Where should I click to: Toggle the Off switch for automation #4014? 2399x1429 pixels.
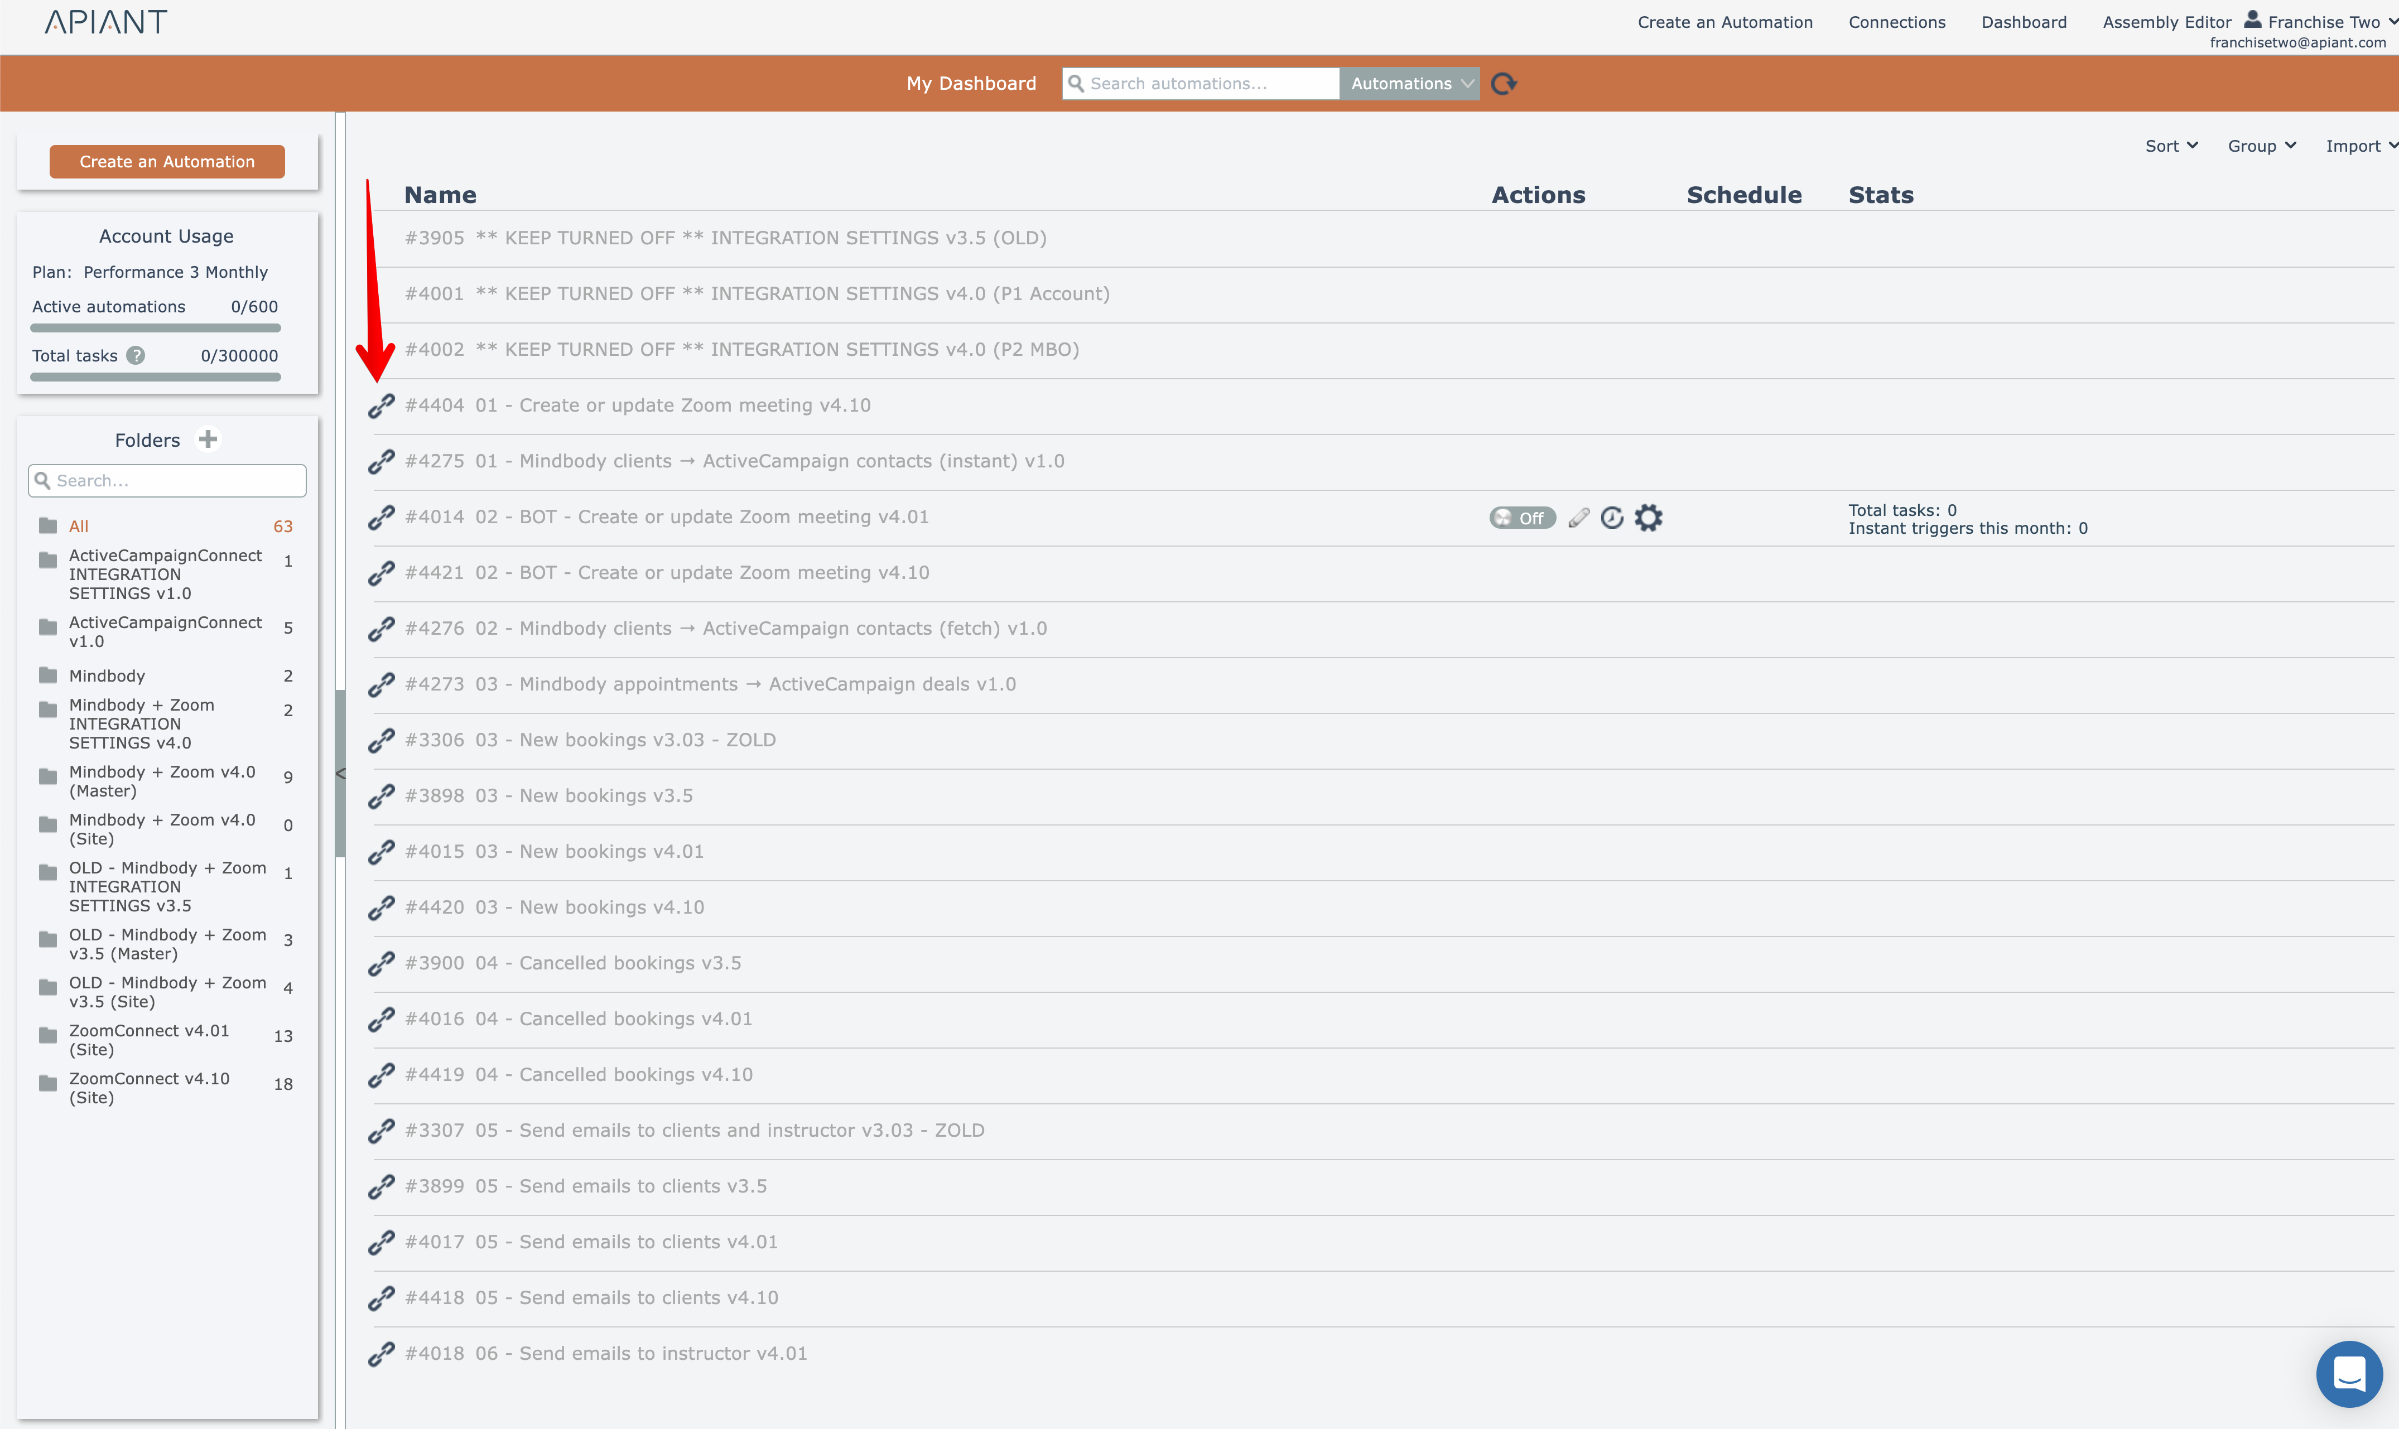pyautogui.click(x=1521, y=518)
